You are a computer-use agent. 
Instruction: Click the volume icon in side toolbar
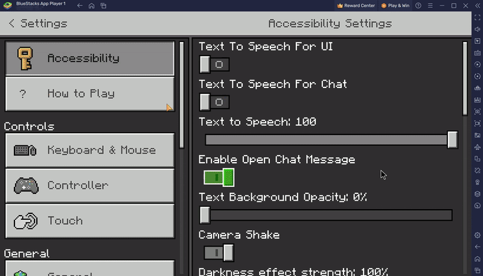click(x=477, y=29)
